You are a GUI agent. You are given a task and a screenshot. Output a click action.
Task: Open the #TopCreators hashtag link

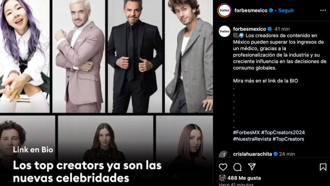[288, 139]
